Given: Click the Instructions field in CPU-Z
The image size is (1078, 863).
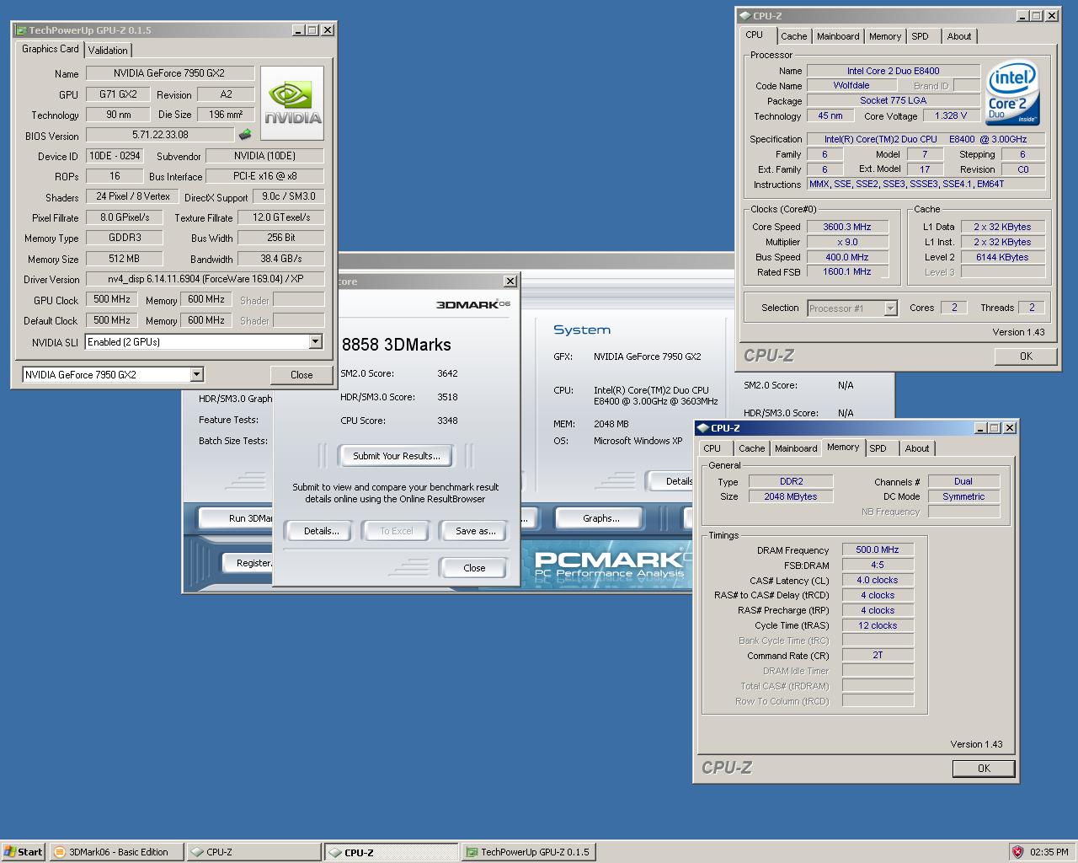Looking at the screenshot, I should [x=926, y=184].
